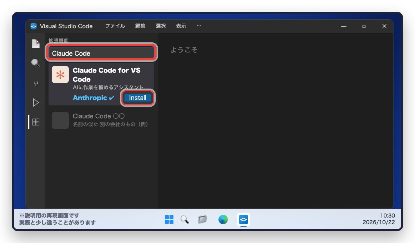Image resolution: width=415 pixels, height=243 pixels.
Task: Expand the overflow ellipsis menu in menu bar
Action: point(199,26)
